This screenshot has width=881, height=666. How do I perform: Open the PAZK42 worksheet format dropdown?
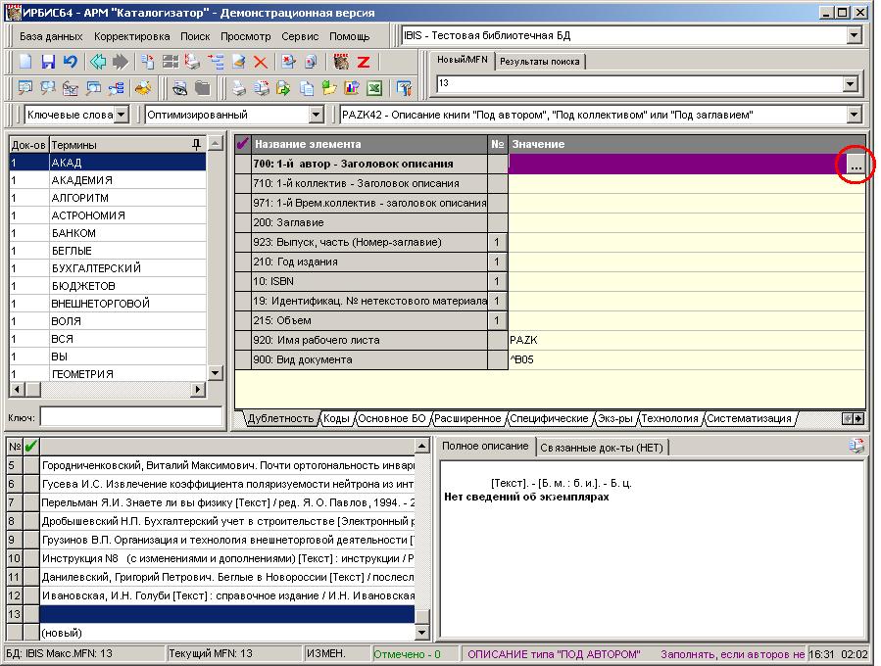pyautogui.click(x=854, y=115)
